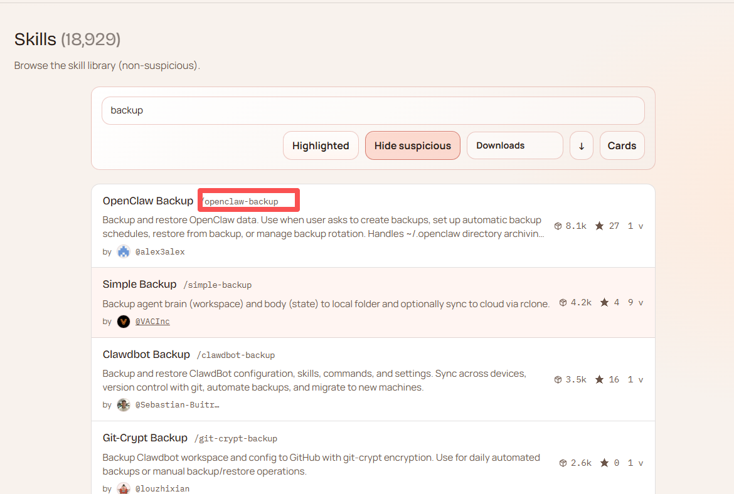734x494 pixels.
Task: Open the Git-Crypt Backup skill title
Action: [x=145, y=438]
